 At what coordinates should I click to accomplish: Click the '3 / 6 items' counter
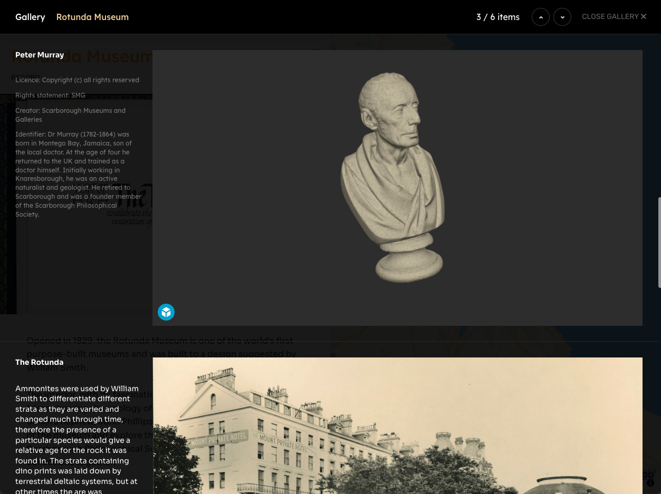[x=498, y=17]
